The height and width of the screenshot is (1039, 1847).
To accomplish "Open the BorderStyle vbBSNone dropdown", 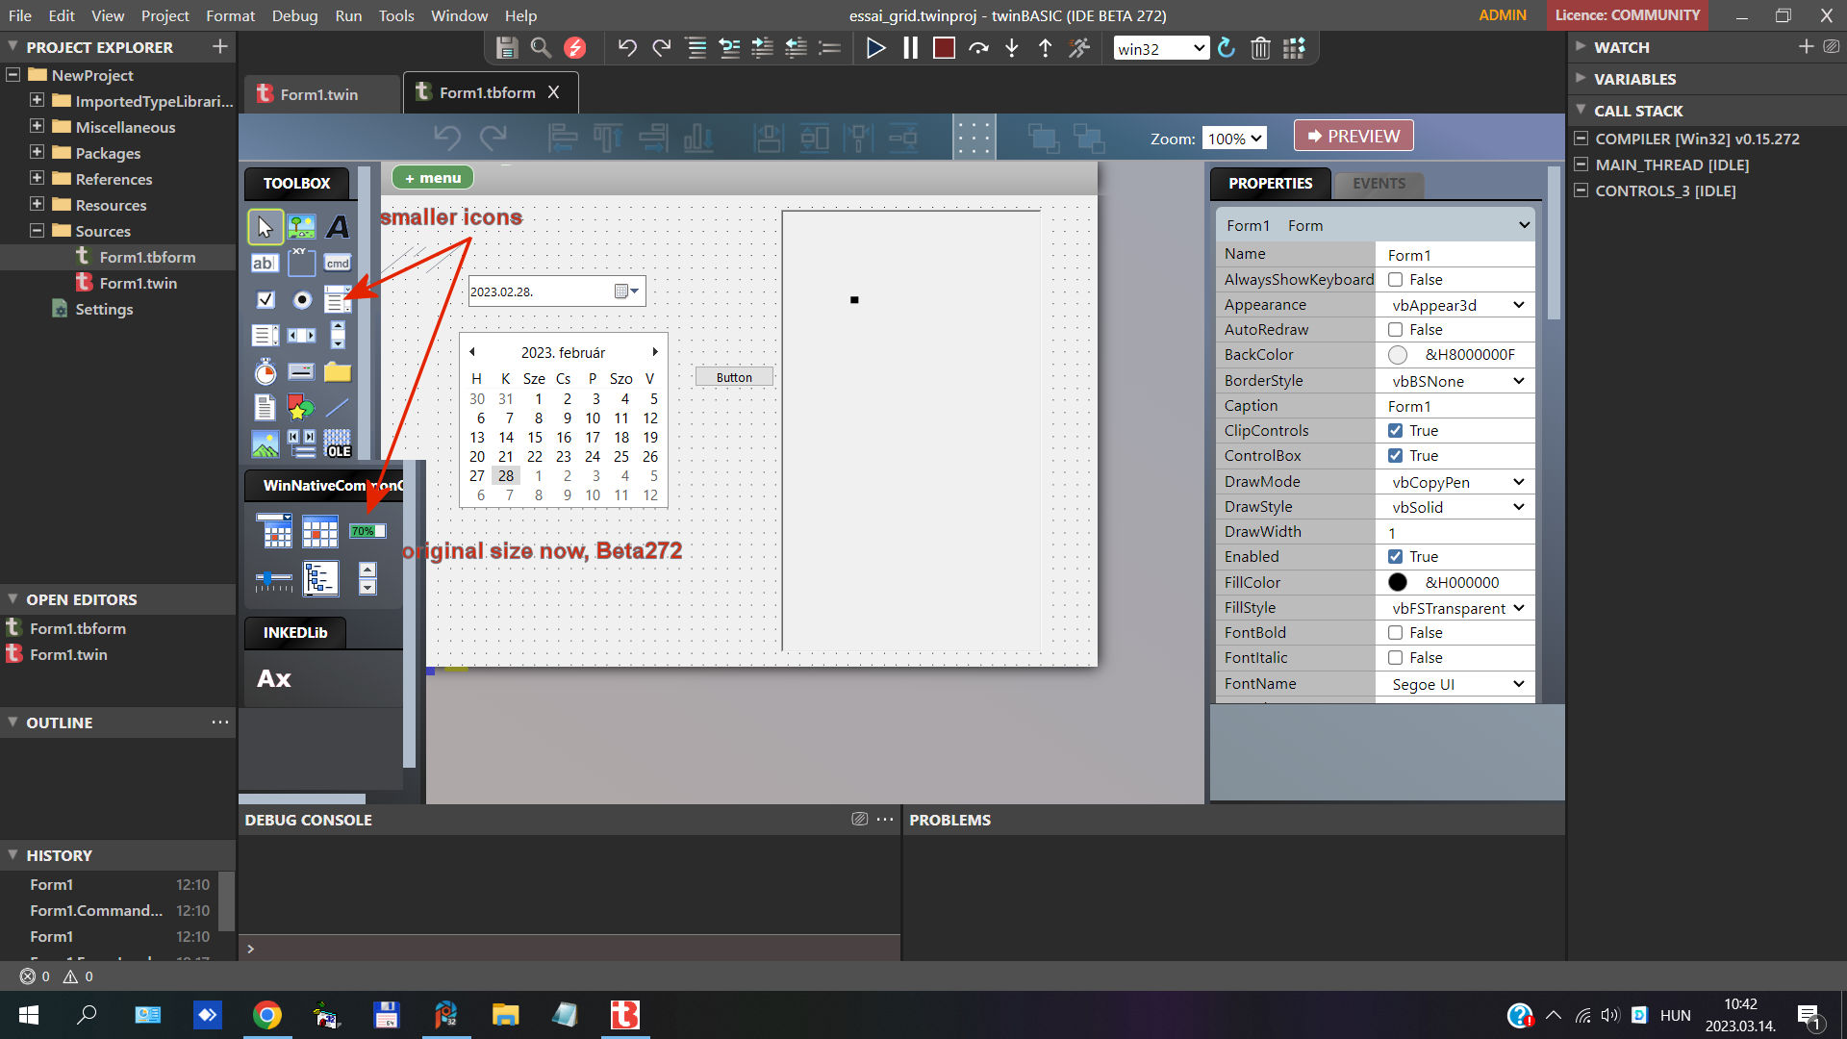I will point(1456,381).
